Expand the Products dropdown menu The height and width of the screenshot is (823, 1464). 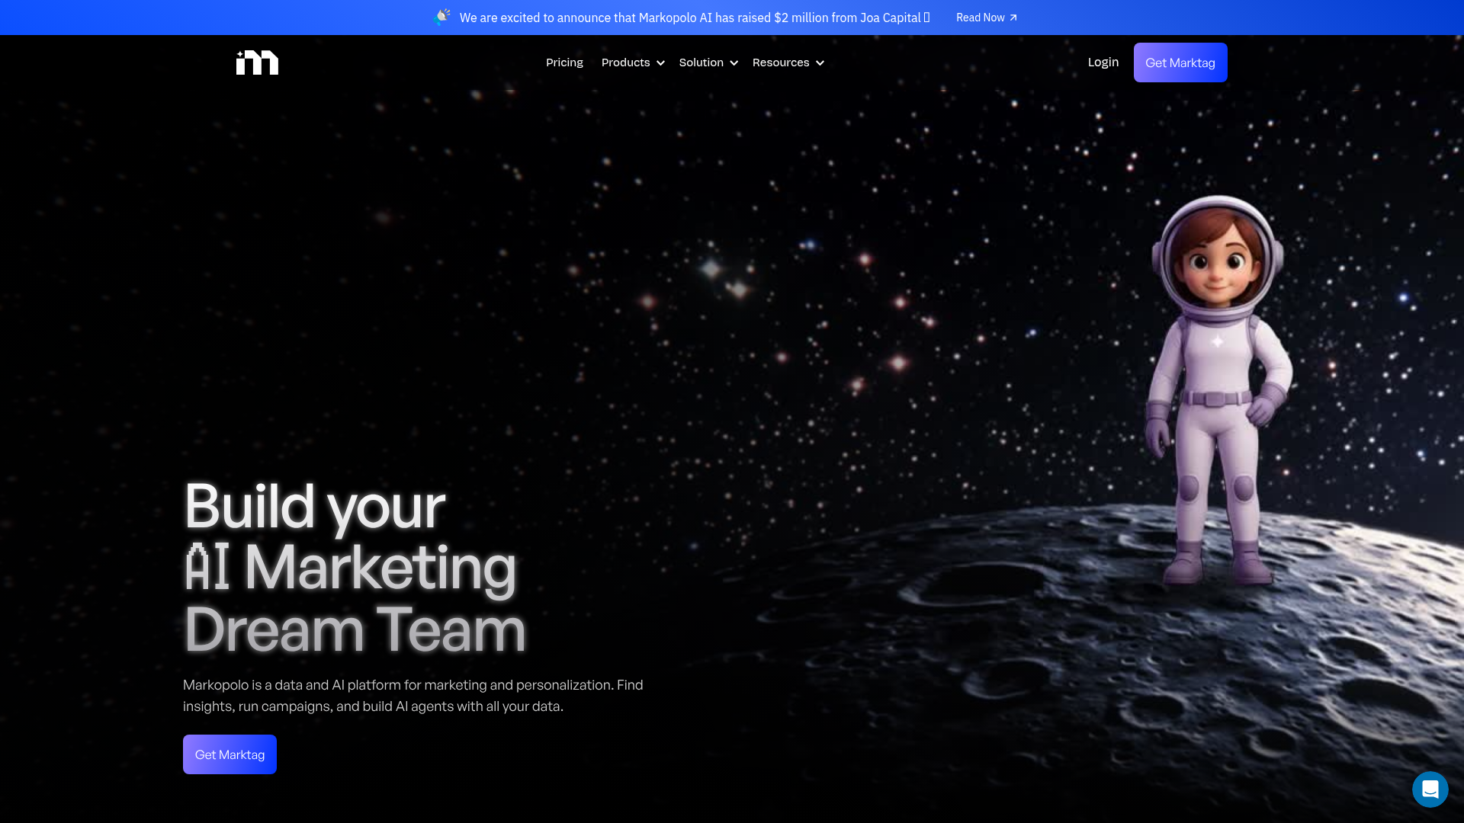pos(633,62)
